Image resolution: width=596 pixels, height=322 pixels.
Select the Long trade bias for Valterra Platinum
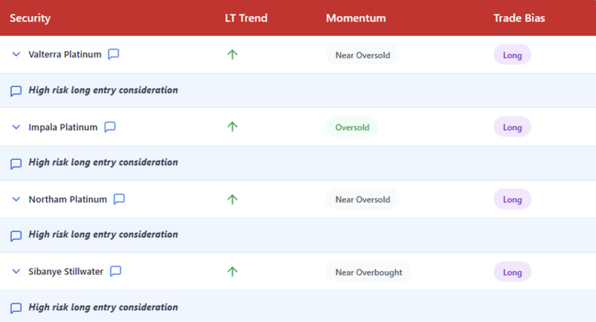512,55
